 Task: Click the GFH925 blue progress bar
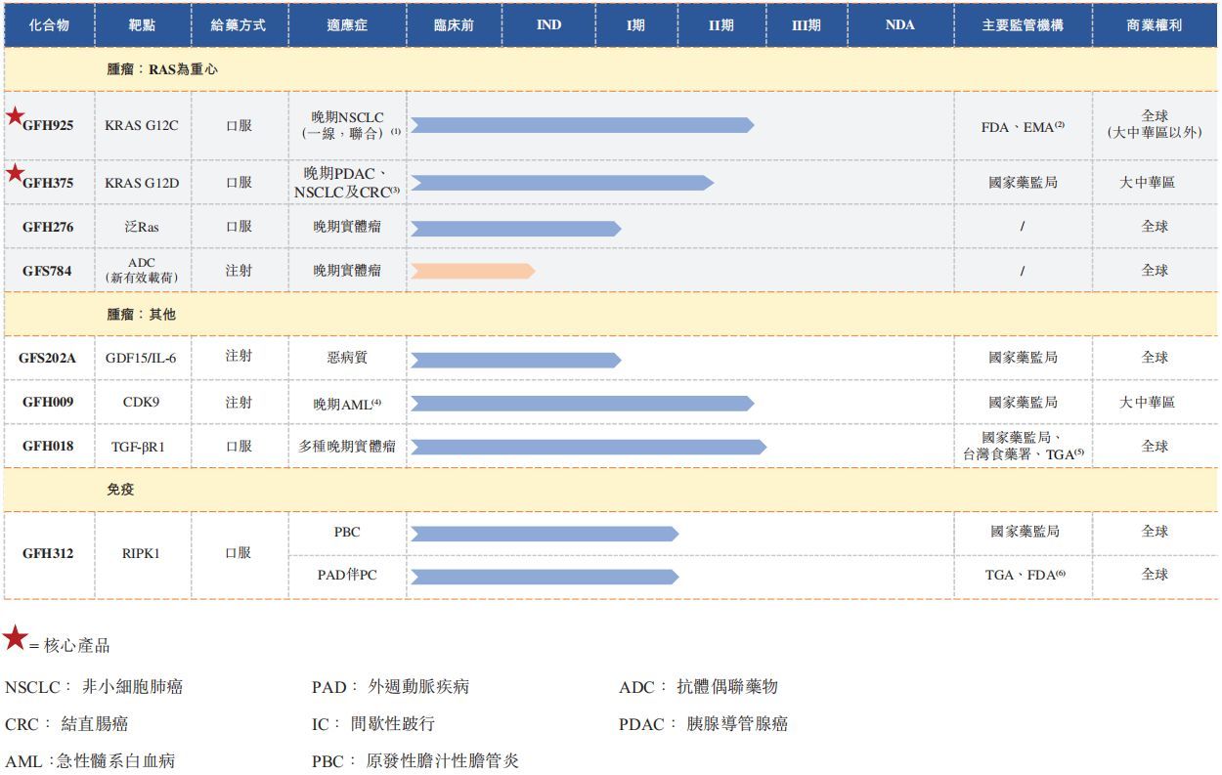[582, 125]
